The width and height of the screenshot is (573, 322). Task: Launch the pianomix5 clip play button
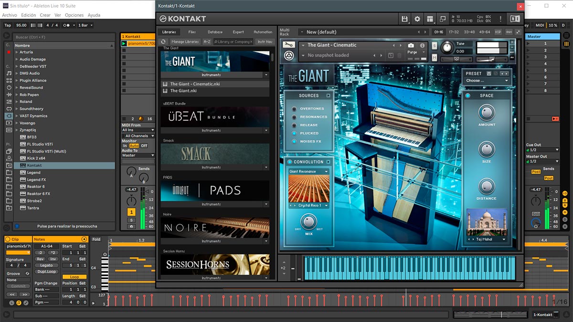pos(124,43)
